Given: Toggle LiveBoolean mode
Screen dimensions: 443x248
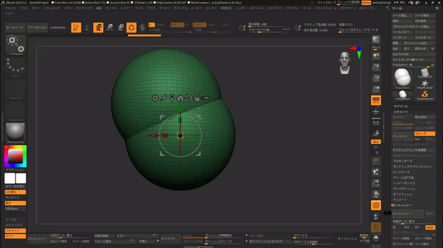Looking at the screenshot, I should pyautogui.click(x=58, y=27).
